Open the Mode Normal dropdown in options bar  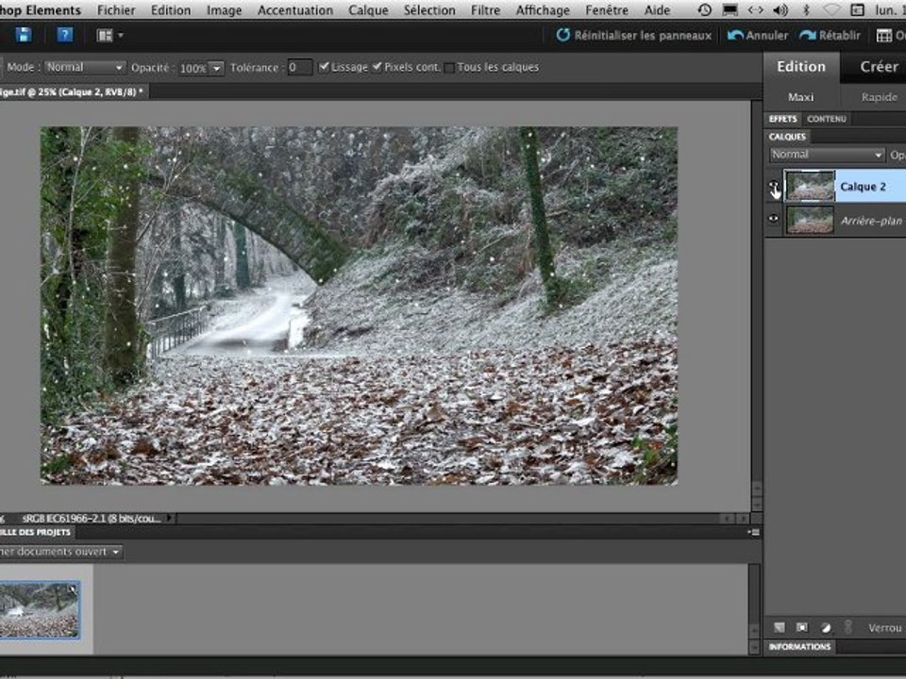pos(85,67)
